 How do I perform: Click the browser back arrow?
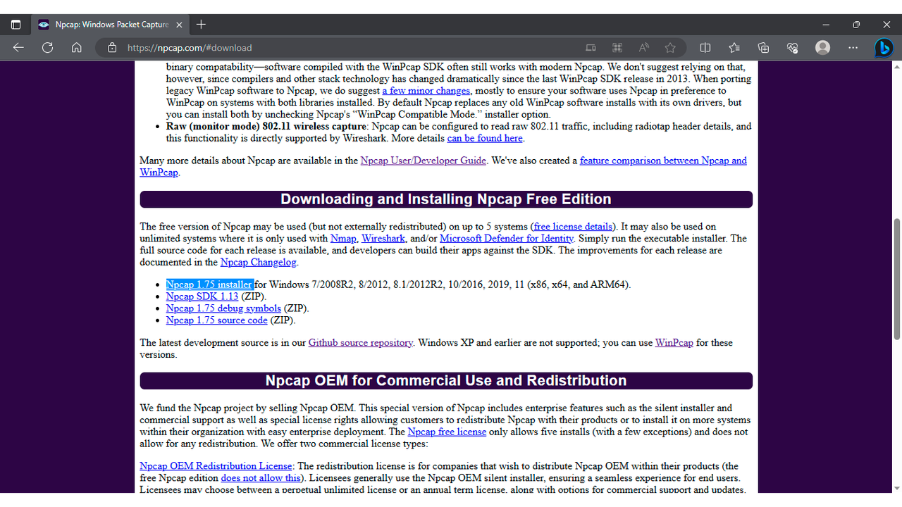coord(18,48)
